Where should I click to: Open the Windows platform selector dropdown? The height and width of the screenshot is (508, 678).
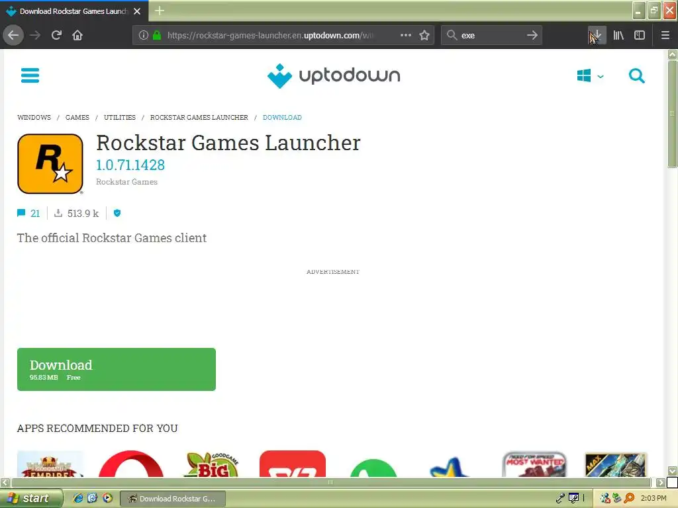(x=590, y=76)
